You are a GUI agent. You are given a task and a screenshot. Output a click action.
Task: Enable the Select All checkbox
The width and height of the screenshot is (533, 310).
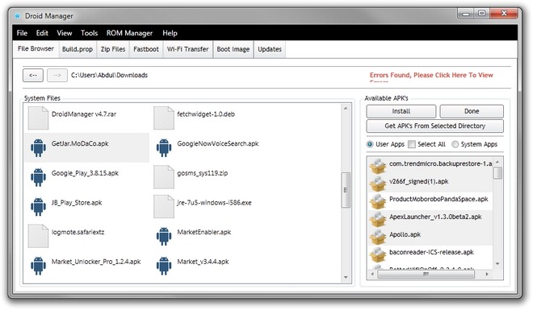(411, 144)
